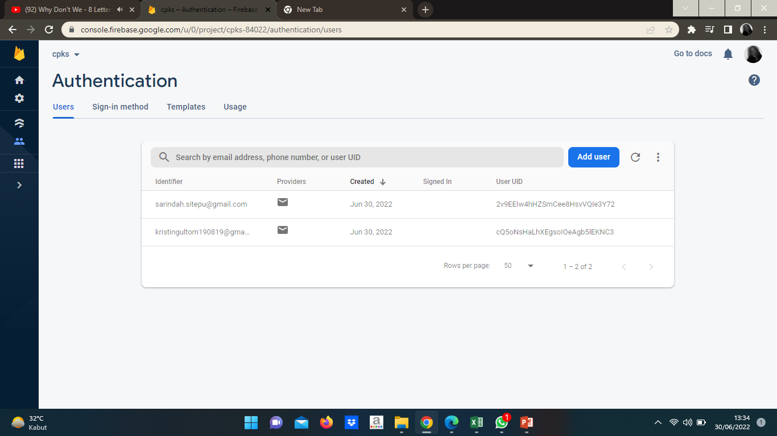Expand the collapsed sidebar with the chevron

tap(19, 185)
